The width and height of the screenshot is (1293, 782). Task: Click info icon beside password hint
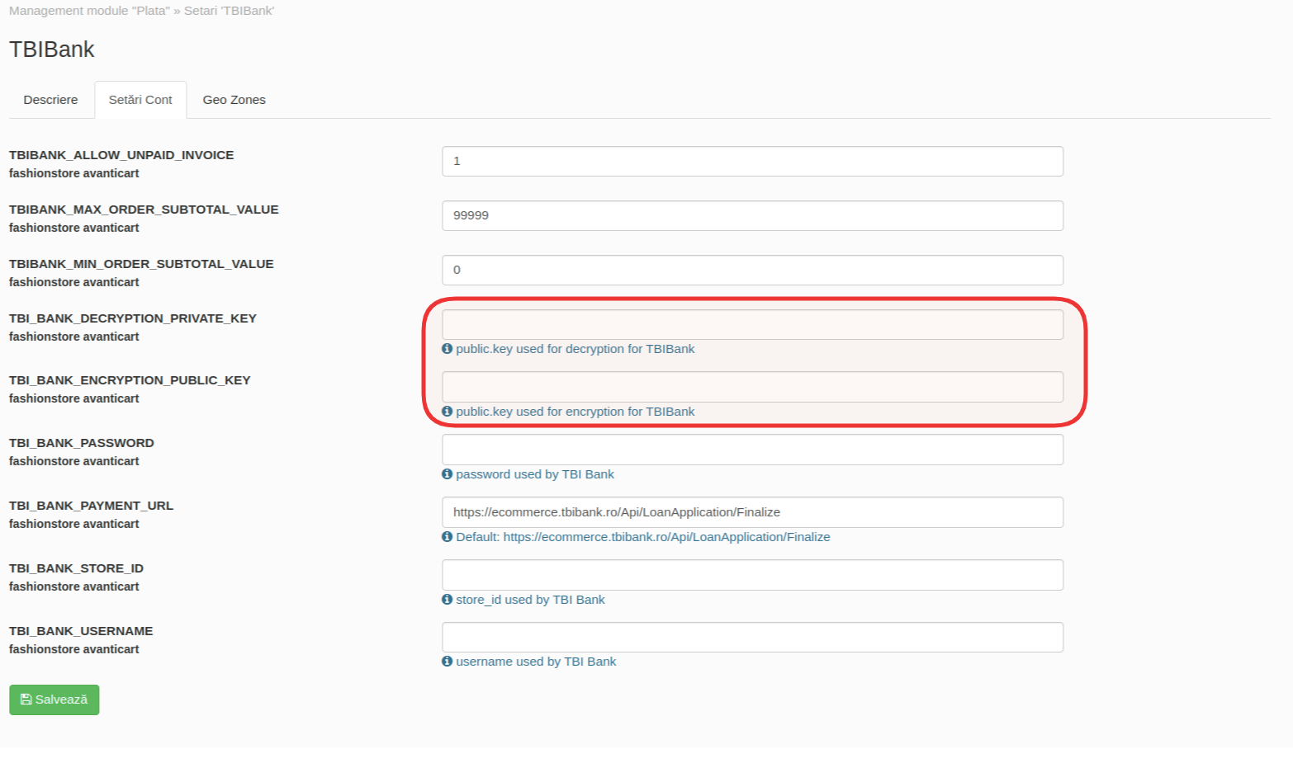click(448, 474)
